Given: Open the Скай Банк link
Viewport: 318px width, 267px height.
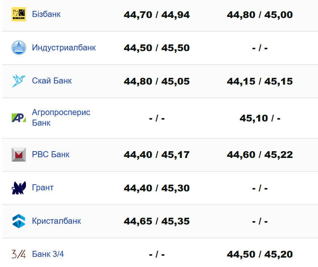Looking at the screenshot, I should 52,81.
